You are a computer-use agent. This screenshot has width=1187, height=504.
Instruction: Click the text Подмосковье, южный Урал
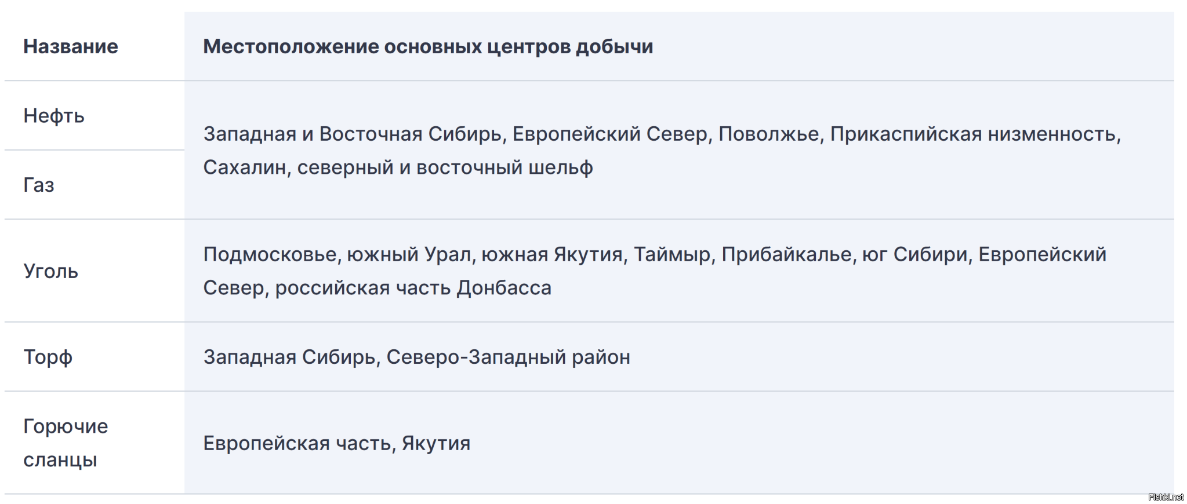(337, 254)
